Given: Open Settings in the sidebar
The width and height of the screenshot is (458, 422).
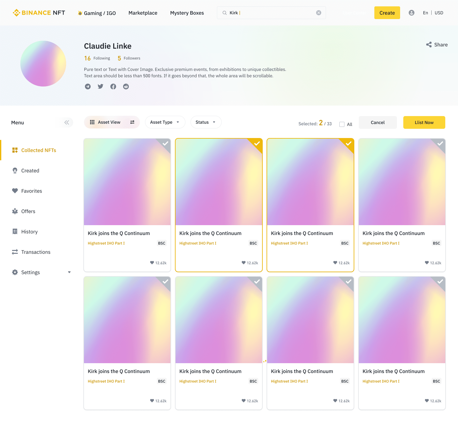Looking at the screenshot, I should point(31,272).
